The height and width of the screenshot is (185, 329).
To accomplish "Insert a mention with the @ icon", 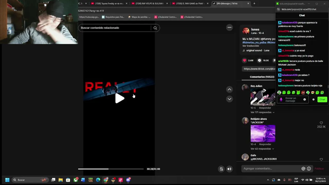I will tap(303, 169).
